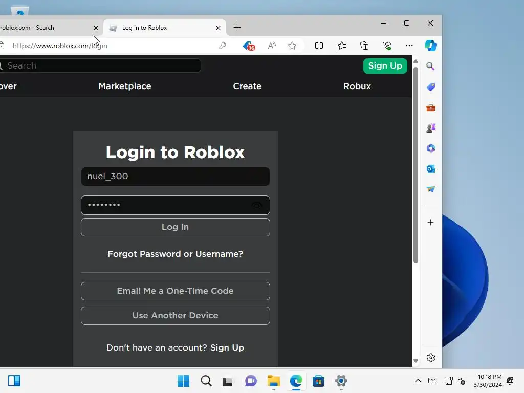Screen dimensions: 524x393
Task: Click the username field containing nuel_300
Action: click(x=176, y=177)
